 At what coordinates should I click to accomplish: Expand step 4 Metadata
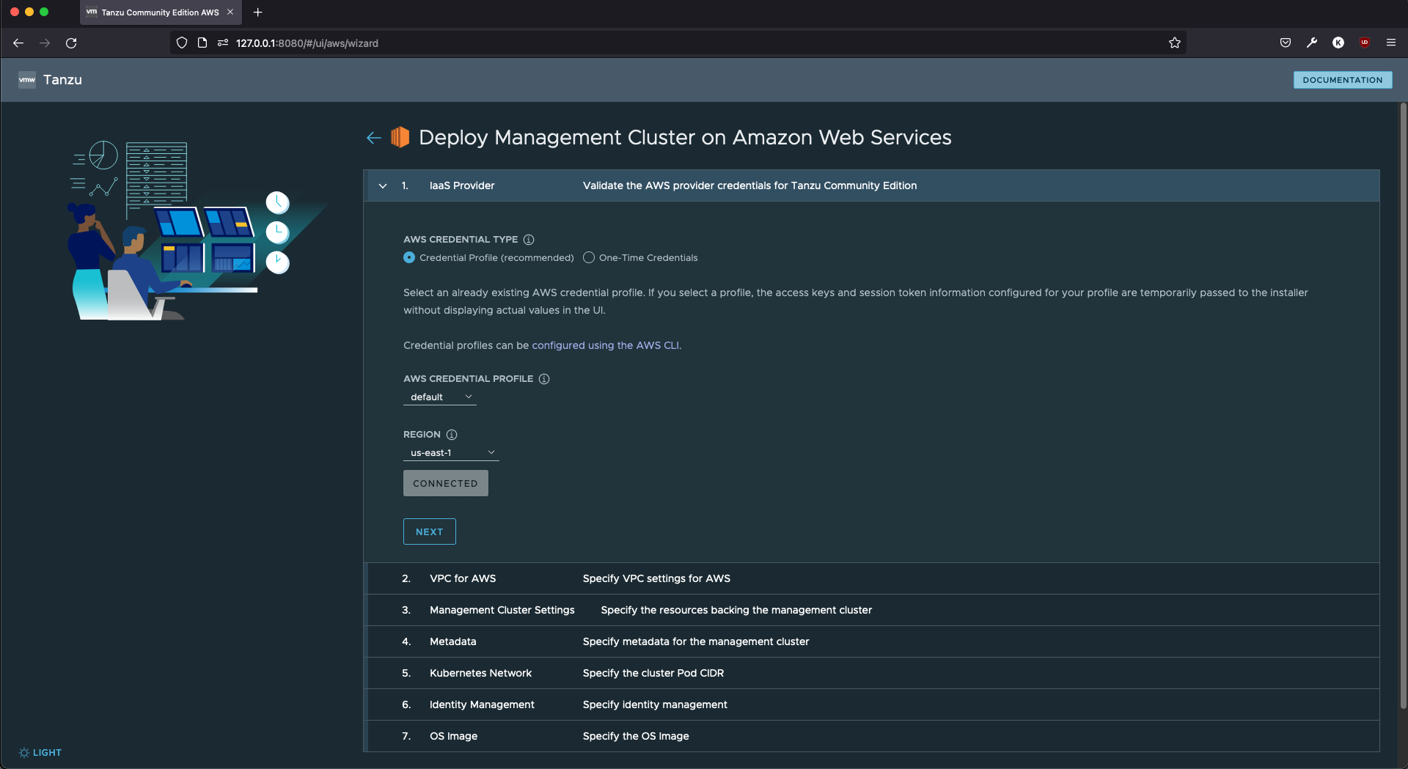pyautogui.click(x=873, y=642)
